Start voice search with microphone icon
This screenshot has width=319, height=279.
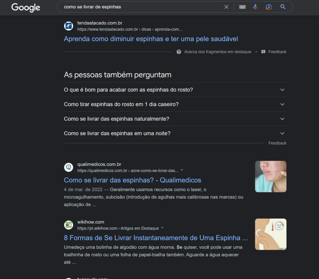[x=255, y=7]
